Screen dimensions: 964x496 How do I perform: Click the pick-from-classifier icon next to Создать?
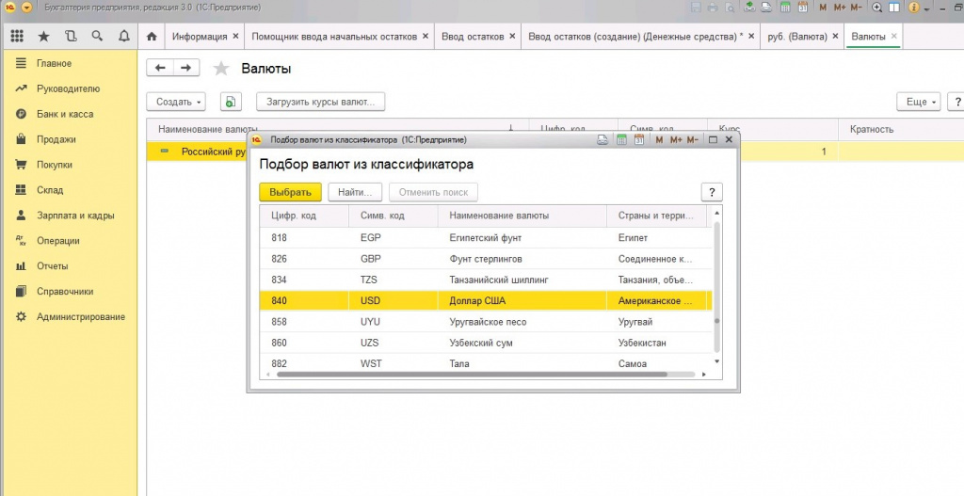click(x=231, y=102)
